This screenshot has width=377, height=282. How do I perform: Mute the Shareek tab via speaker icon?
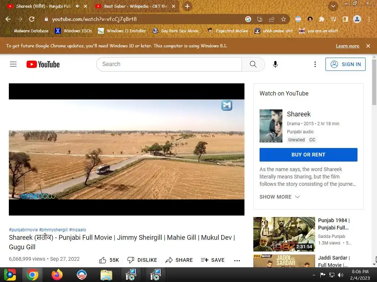[77, 6]
